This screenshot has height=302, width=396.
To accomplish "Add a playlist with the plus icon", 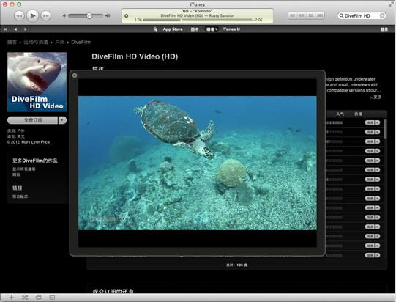I will click(12, 298).
